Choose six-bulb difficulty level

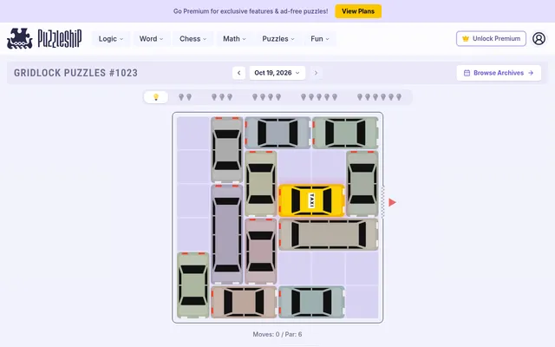[379, 97]
